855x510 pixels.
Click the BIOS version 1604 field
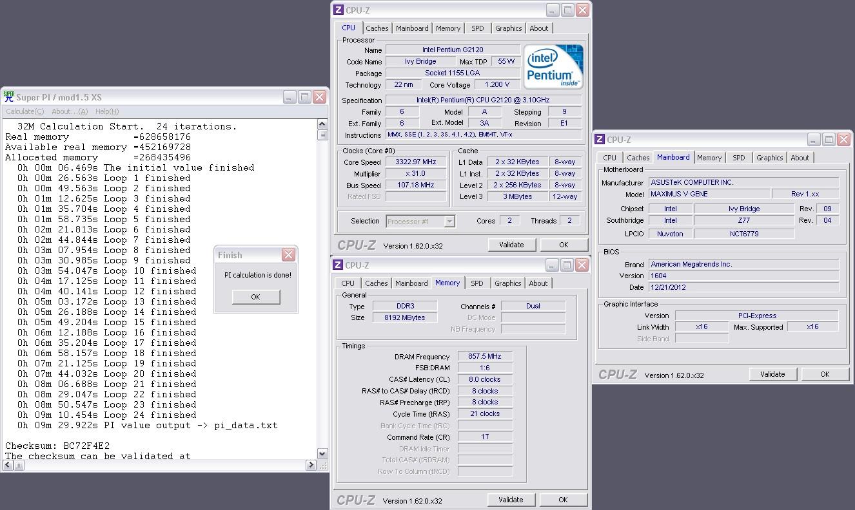743,276
